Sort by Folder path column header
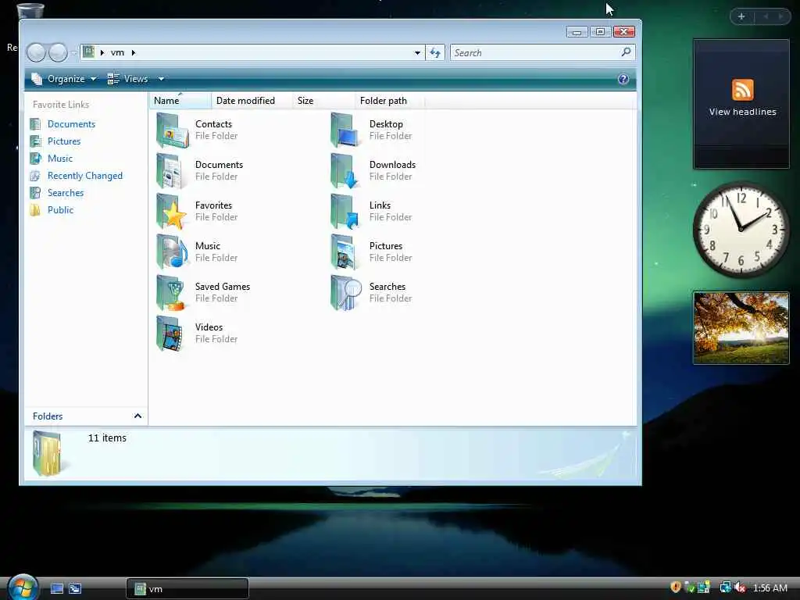 point(389,101)
